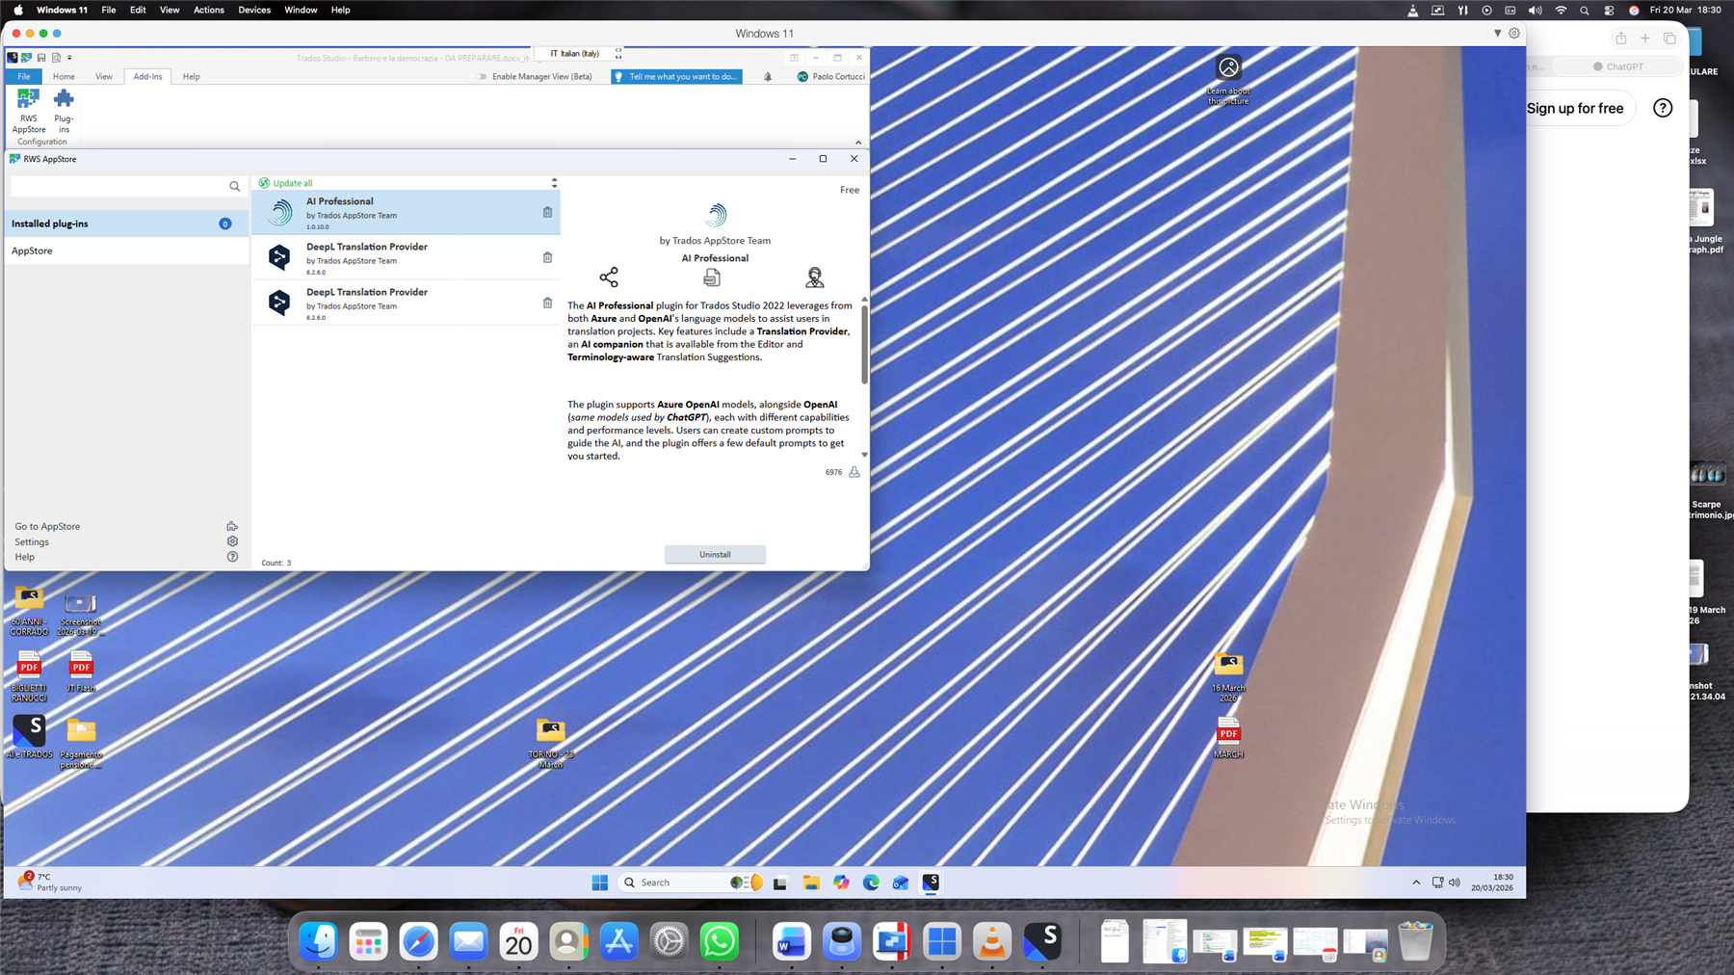Open the AI Professional documentation icon

tap(712, 277)
